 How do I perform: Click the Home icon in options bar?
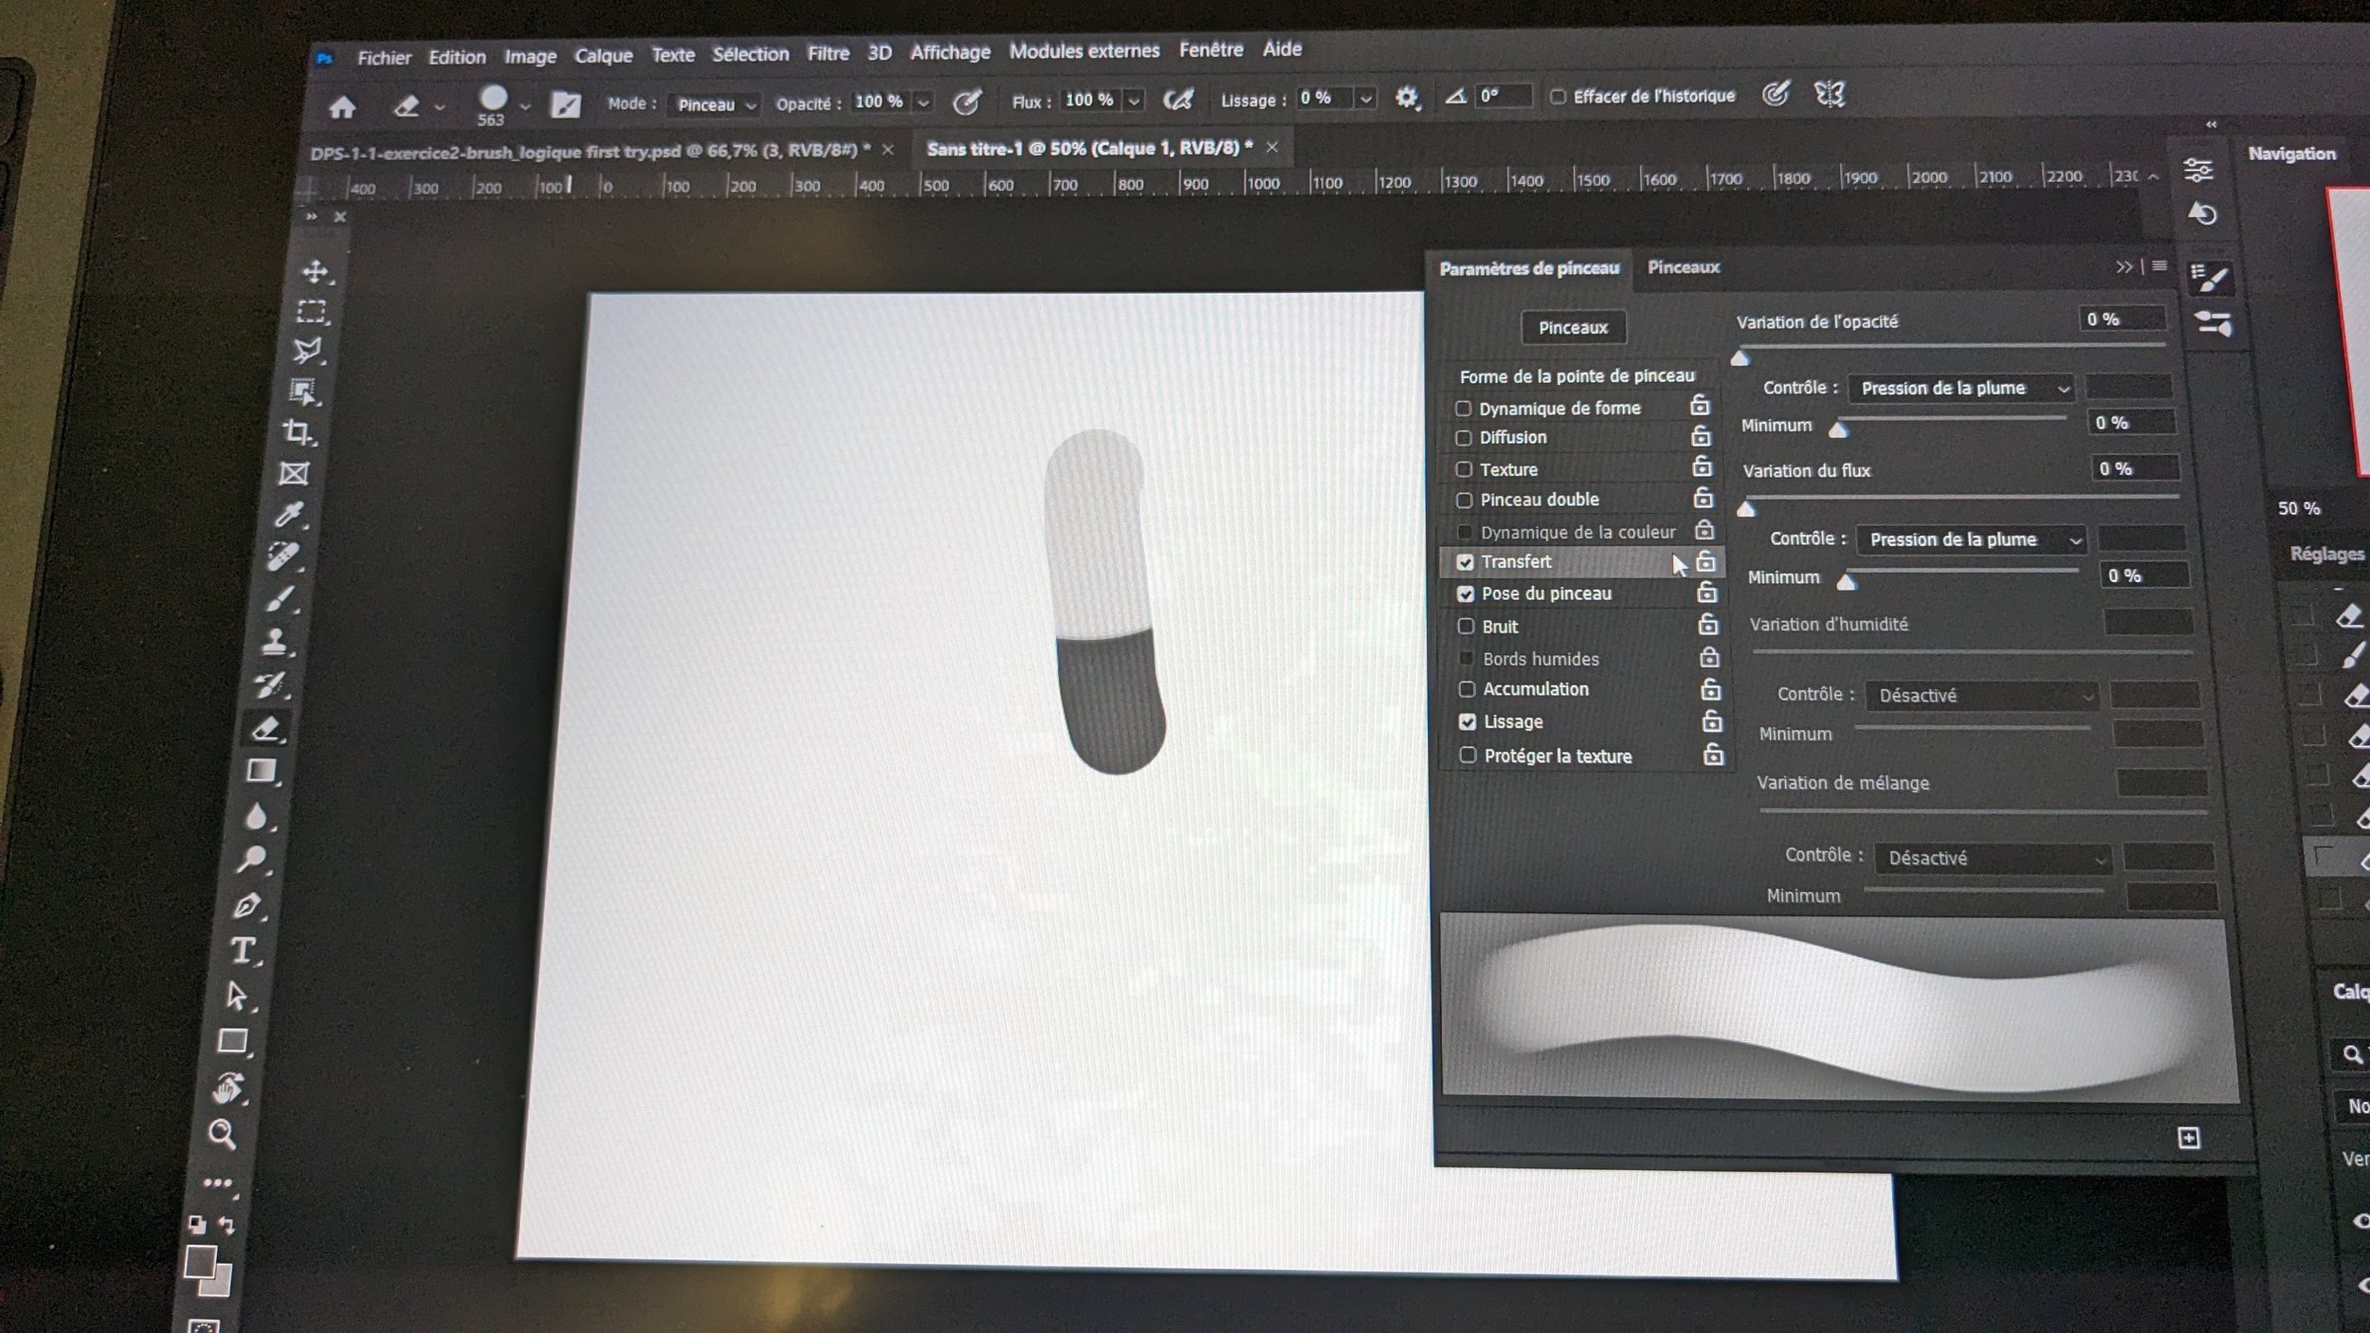(x=342, y=107)
